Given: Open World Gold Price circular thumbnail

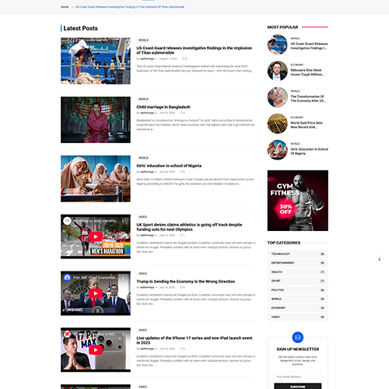Looking at the screenshot, I should (x=278, y=124).
